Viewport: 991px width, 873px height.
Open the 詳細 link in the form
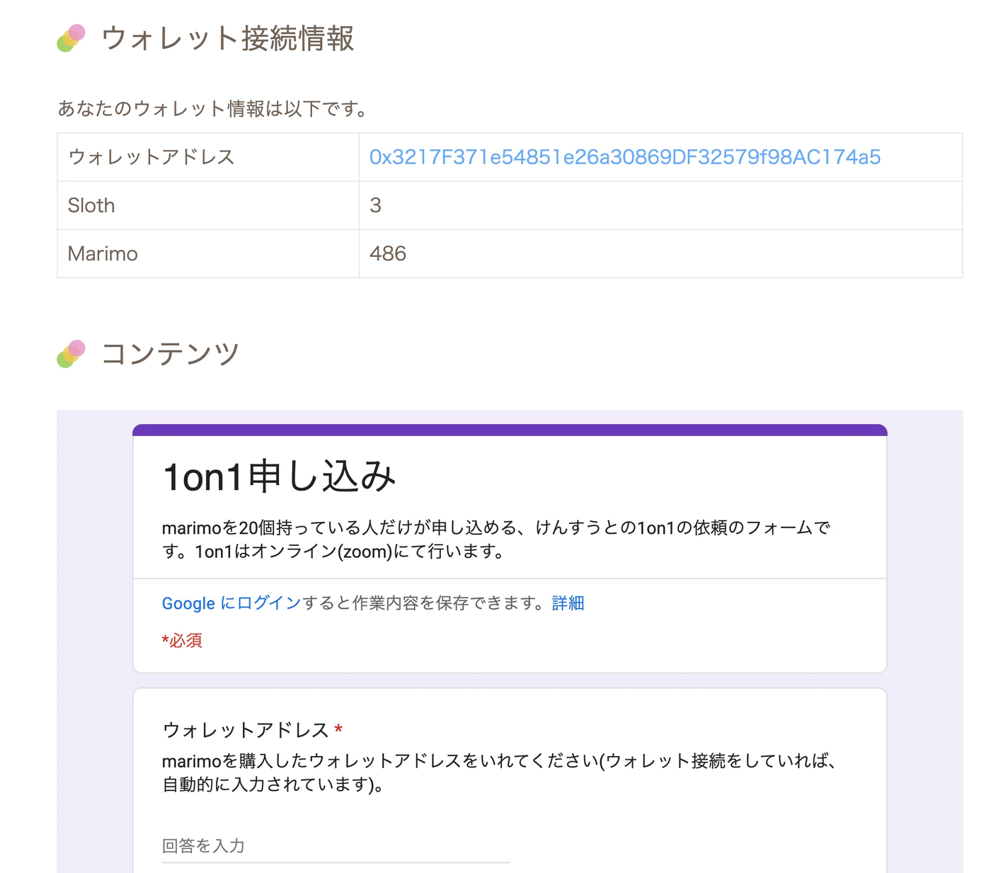coord(567,603)
